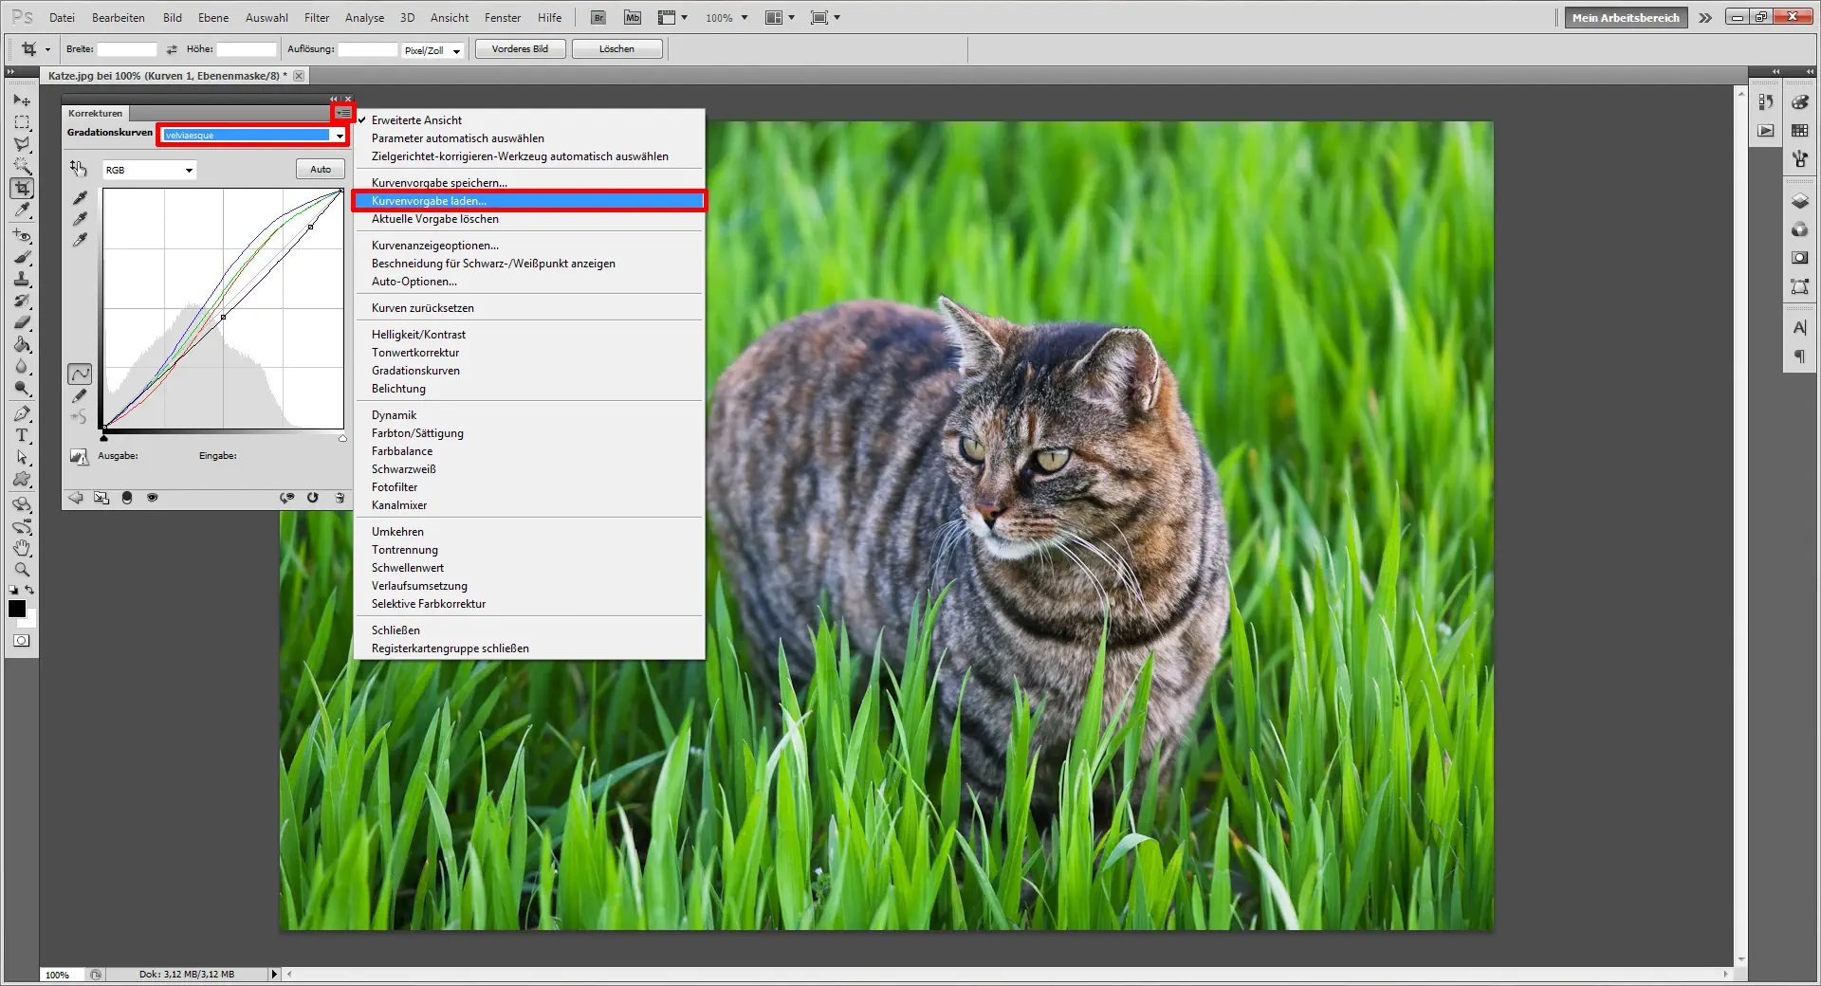The image size is (1821, 986).
Task: Activate the Hand tool
Action: (x=22, y=548)
